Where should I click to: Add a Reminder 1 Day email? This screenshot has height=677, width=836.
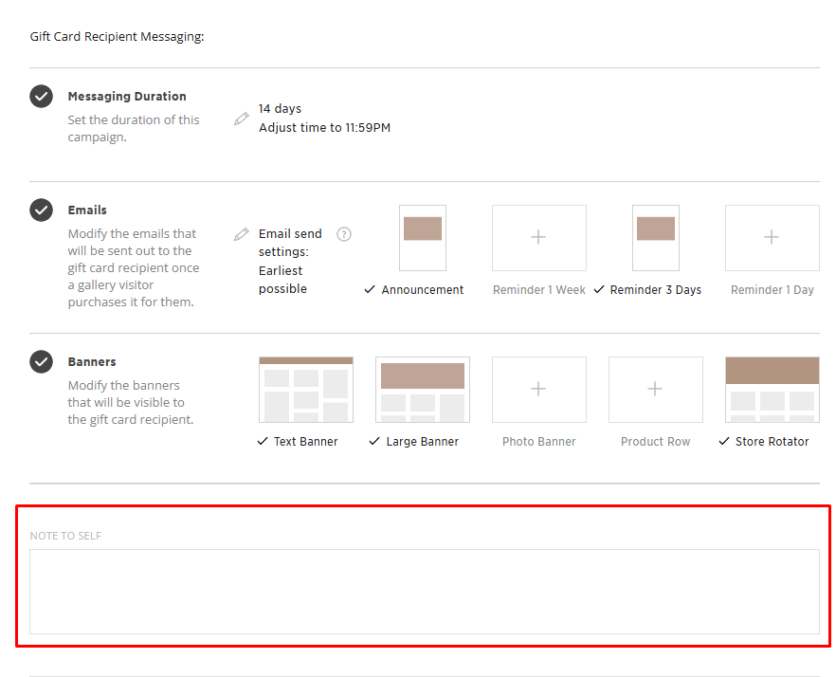pyautogui.click(x=772, y=238)
